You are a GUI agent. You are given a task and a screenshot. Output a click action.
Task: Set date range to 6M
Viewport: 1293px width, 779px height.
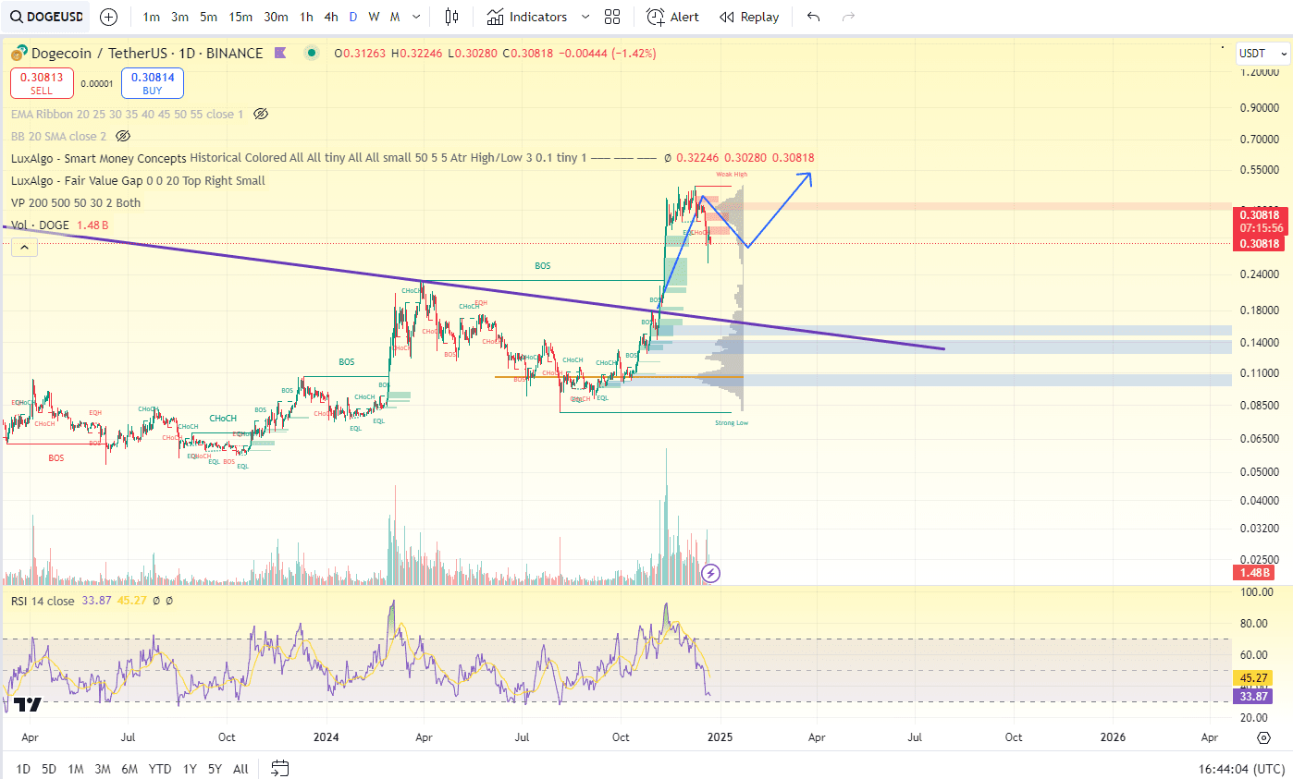pos(129,769)
